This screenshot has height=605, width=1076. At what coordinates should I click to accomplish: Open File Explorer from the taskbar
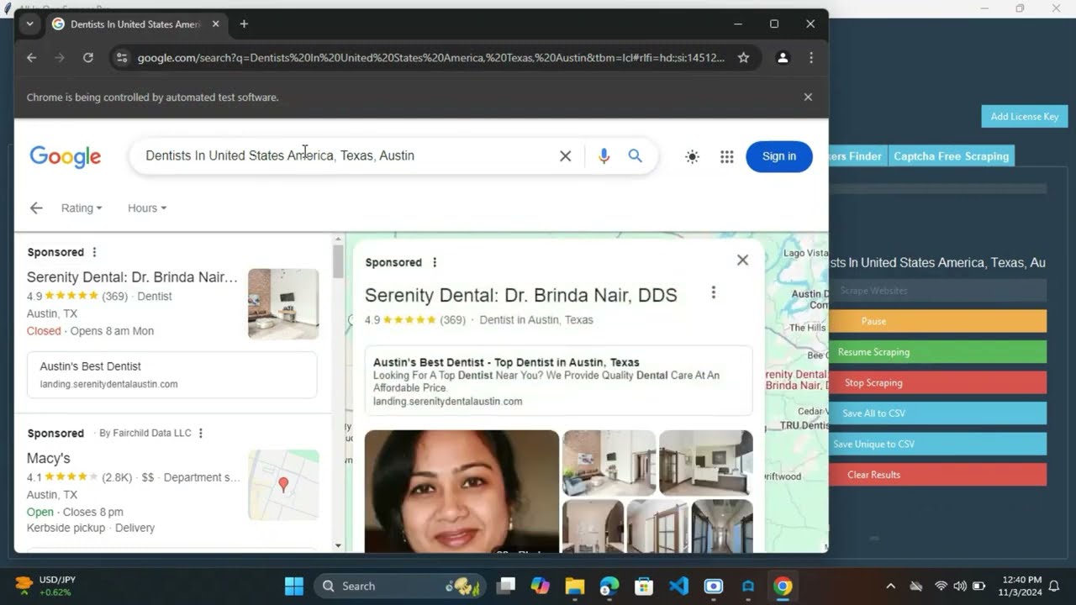click(574, 586)
